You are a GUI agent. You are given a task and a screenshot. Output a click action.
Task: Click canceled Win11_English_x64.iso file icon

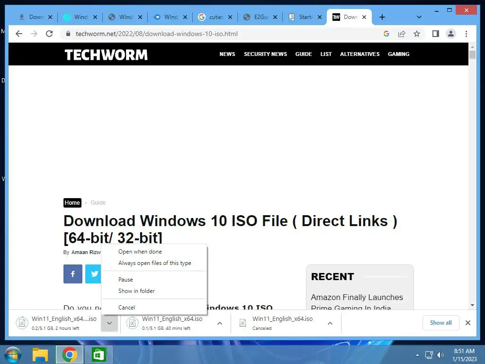tap(243, 323)
